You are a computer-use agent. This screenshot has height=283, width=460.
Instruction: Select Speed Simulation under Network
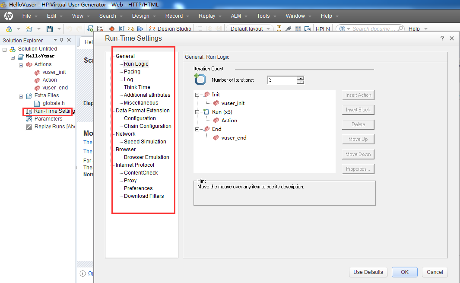tap(145, 141)
